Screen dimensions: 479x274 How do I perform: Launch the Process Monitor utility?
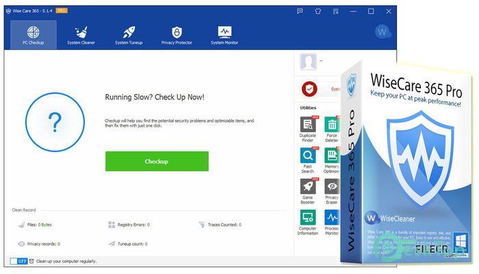332,223
